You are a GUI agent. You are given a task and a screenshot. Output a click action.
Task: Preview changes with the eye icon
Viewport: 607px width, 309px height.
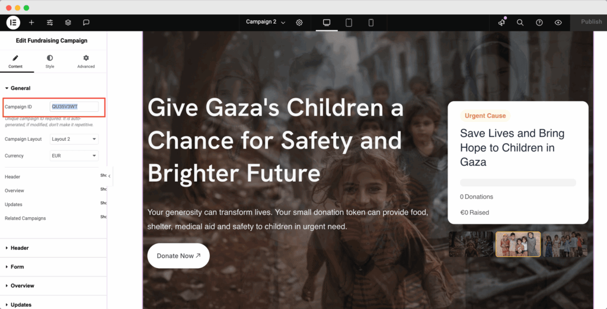click(558, 22)
